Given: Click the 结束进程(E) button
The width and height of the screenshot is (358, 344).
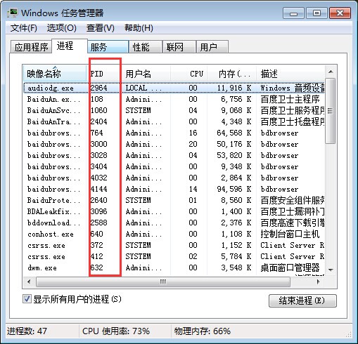Looking at the screenshot, I should [302, 300].
